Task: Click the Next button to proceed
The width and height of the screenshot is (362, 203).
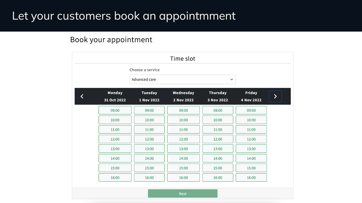Action: [182, 193]
